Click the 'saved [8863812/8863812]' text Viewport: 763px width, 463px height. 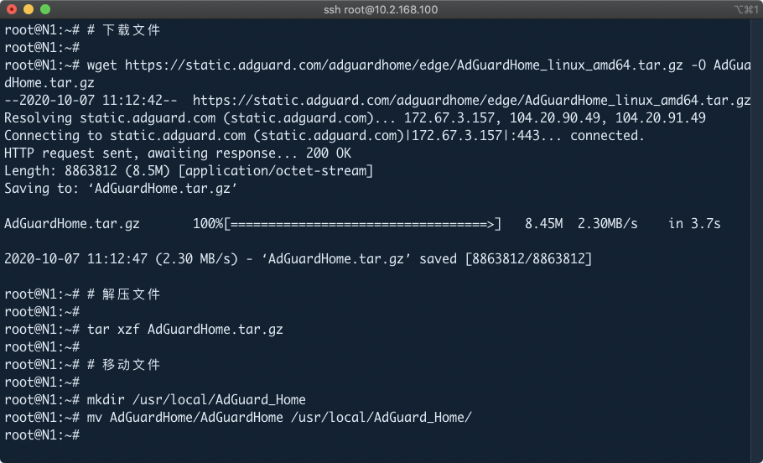[x=505, y=259]
